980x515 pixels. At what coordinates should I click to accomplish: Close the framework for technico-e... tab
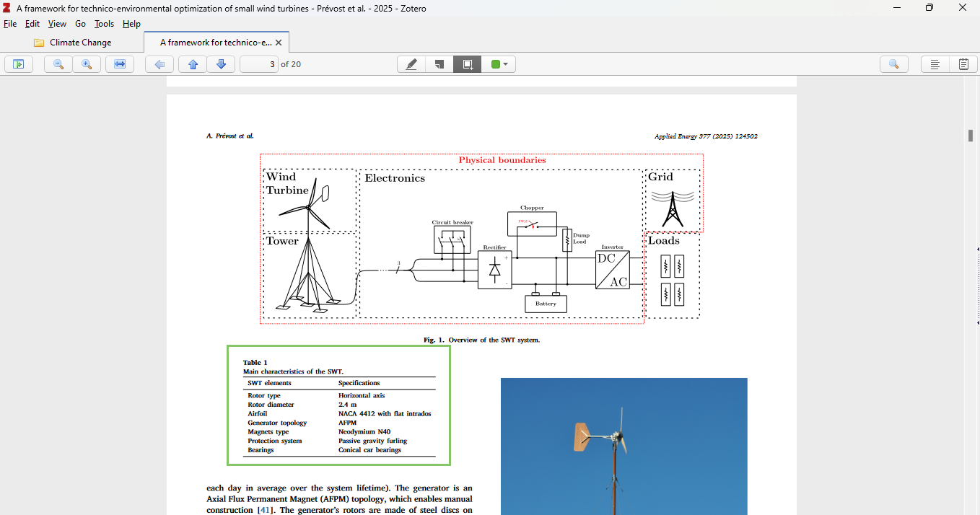pos(279,43)
